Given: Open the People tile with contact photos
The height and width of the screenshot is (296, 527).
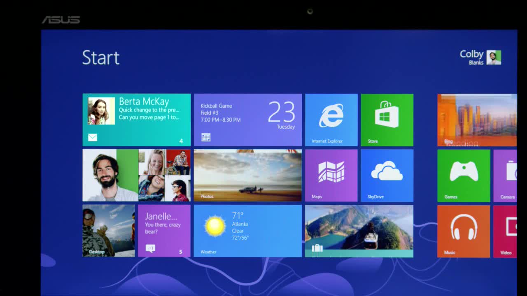Looking at the screenshot, I should click(137, 176).
